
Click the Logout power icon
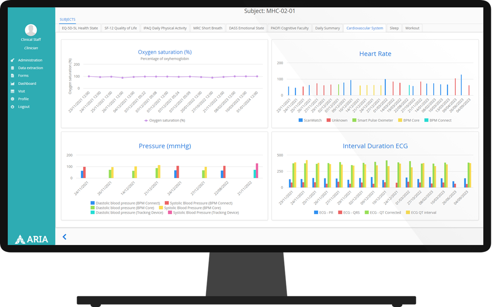[12, 107]
